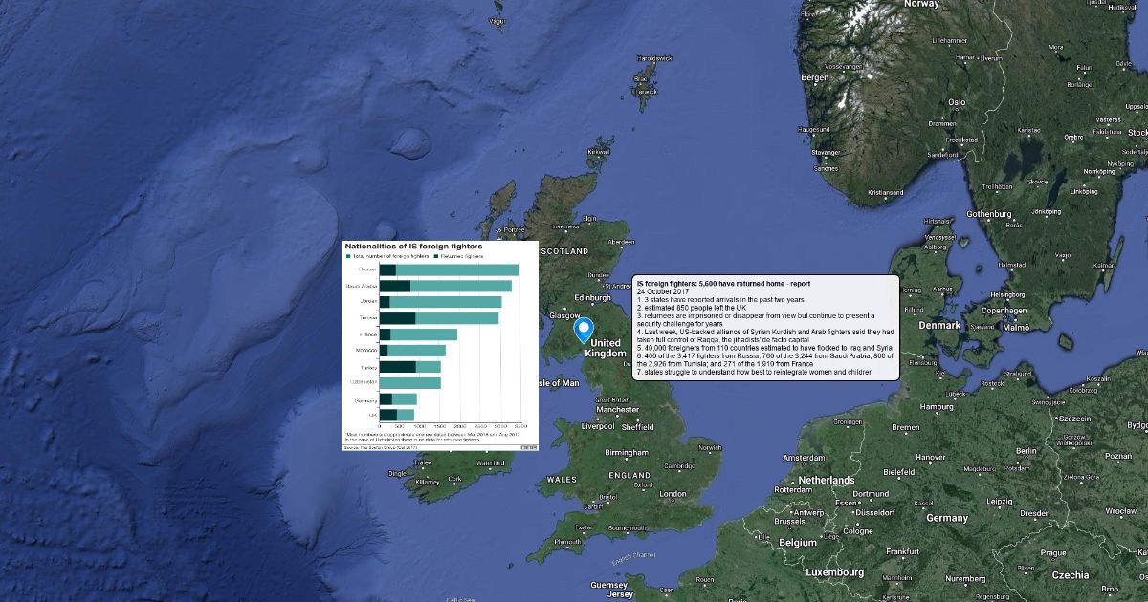This screenshot has width=1148, height=602.
Task: Select the Norway country label
Action: pyautogui.click(x=922, y=4)
